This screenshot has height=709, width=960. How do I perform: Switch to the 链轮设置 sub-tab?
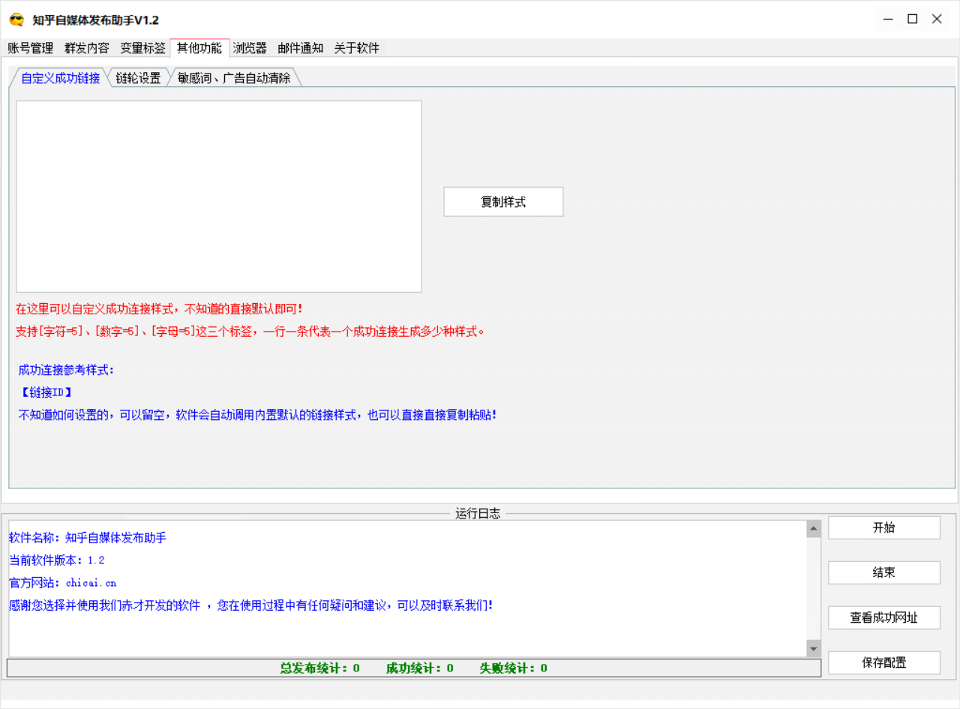click(139, 78)
